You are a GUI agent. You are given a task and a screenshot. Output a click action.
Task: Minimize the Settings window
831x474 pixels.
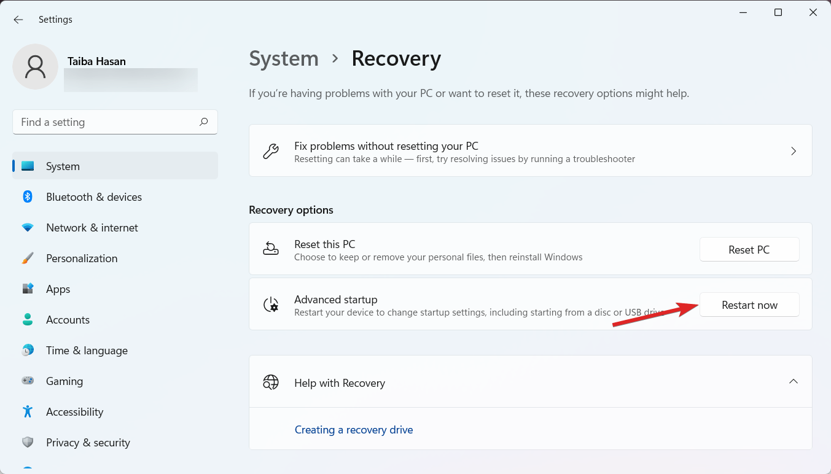pyautogui.click(x=742, y=12)
